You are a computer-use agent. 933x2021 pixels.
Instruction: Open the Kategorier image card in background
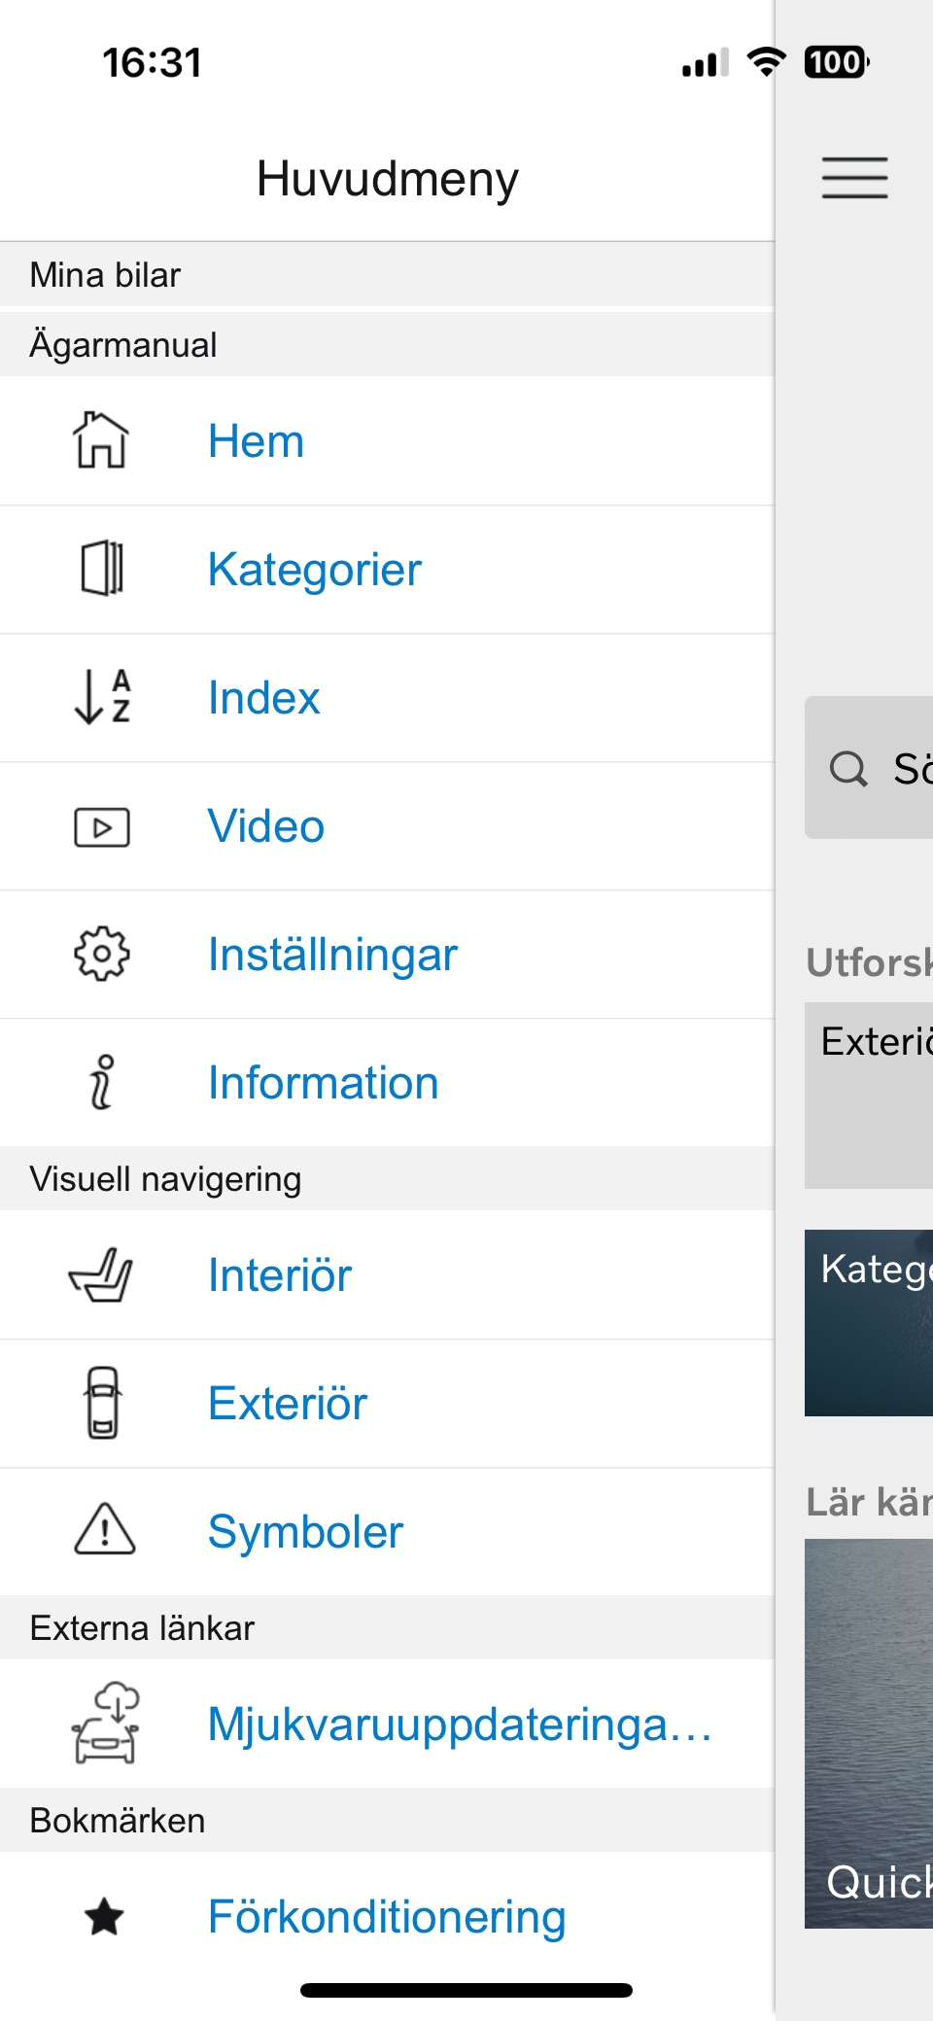[869, 1323]
